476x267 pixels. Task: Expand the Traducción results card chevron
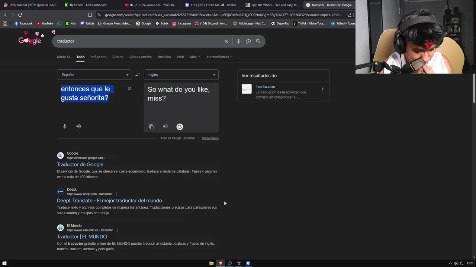pyautogui.click(x=322, y=89)
